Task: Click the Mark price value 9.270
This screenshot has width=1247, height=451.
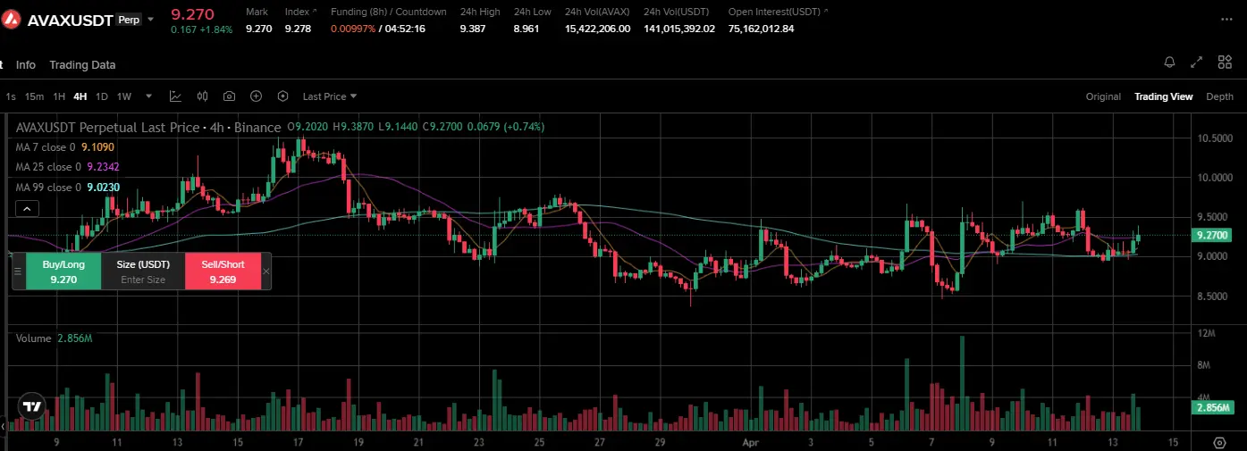Action: pos(259,29)
